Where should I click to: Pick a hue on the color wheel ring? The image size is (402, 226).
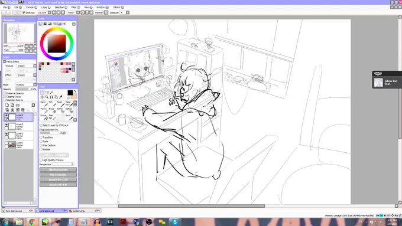click(57, 29)
